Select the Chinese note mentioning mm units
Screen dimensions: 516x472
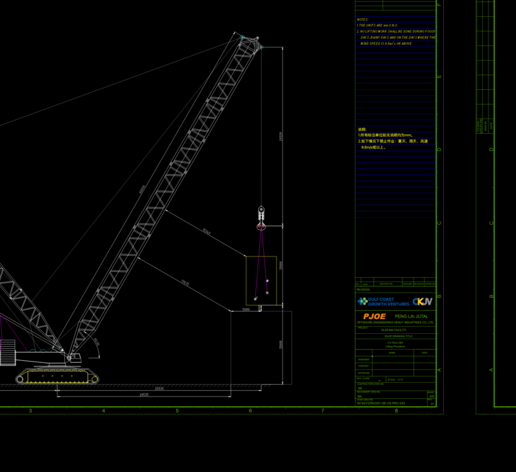[385, 135]
